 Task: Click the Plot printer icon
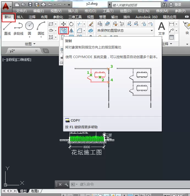pyautogui.click(x=43, y=5)
